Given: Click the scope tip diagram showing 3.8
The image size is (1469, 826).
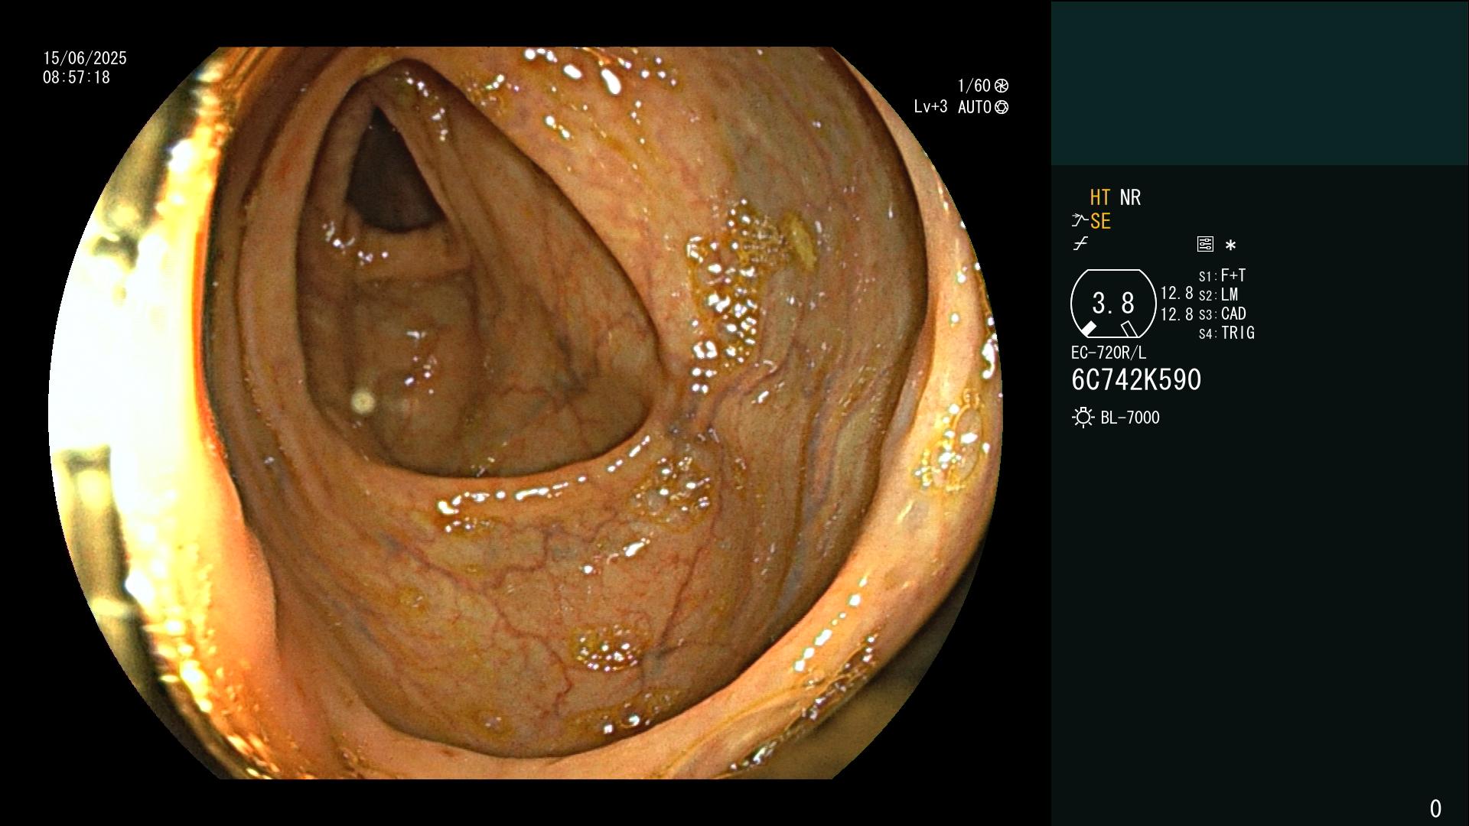Looking at the screenshot, I should tap(1113, 304).
